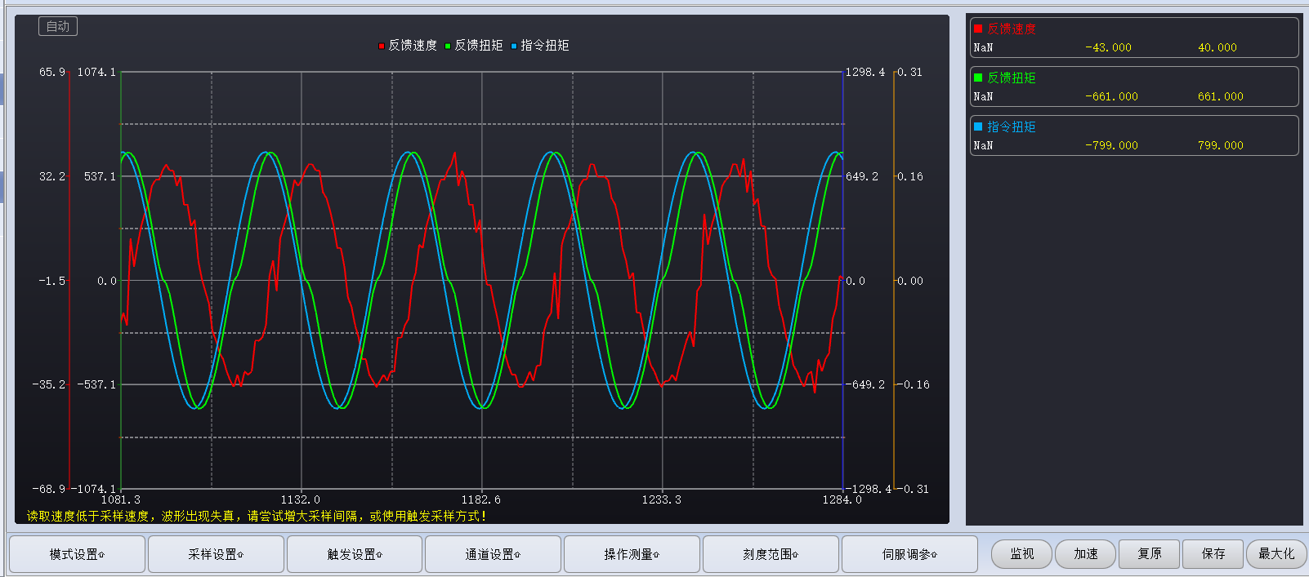This screenshot has width=1309, height=577.
Task: Open the 模式设置 menu
Action: [x=77, y=554]
